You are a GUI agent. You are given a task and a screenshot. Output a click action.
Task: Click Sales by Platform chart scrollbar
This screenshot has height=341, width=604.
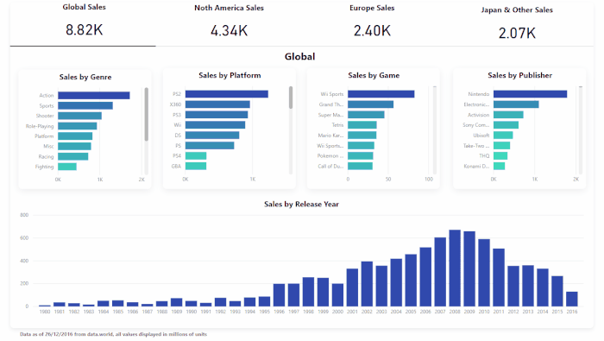coord(291,98)
